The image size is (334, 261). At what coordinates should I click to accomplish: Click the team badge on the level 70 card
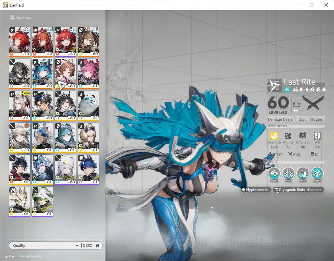(27, 30)
